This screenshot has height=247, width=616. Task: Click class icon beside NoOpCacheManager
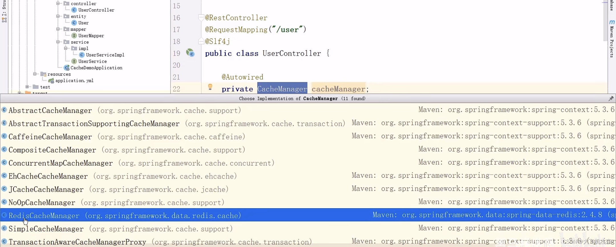point(4,202)
